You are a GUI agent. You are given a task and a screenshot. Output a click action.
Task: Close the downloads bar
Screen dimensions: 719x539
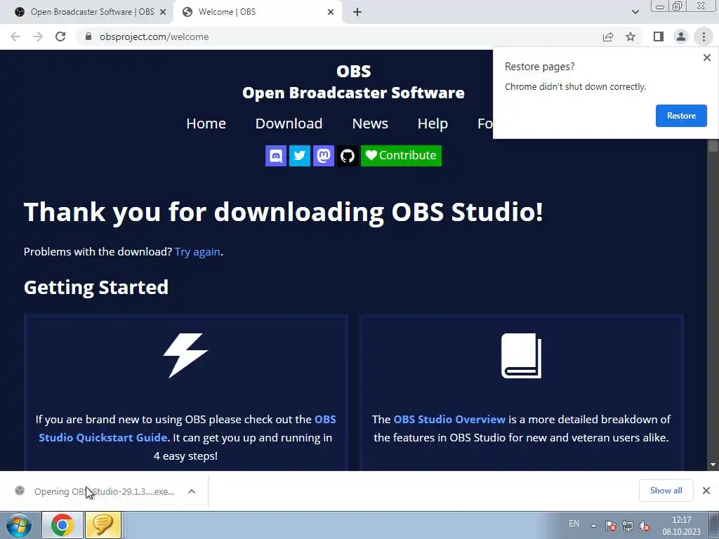pos(706,491)
